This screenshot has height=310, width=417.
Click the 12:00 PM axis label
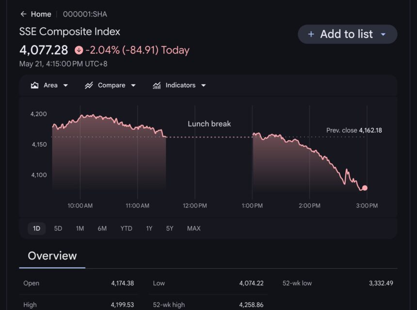195,205
